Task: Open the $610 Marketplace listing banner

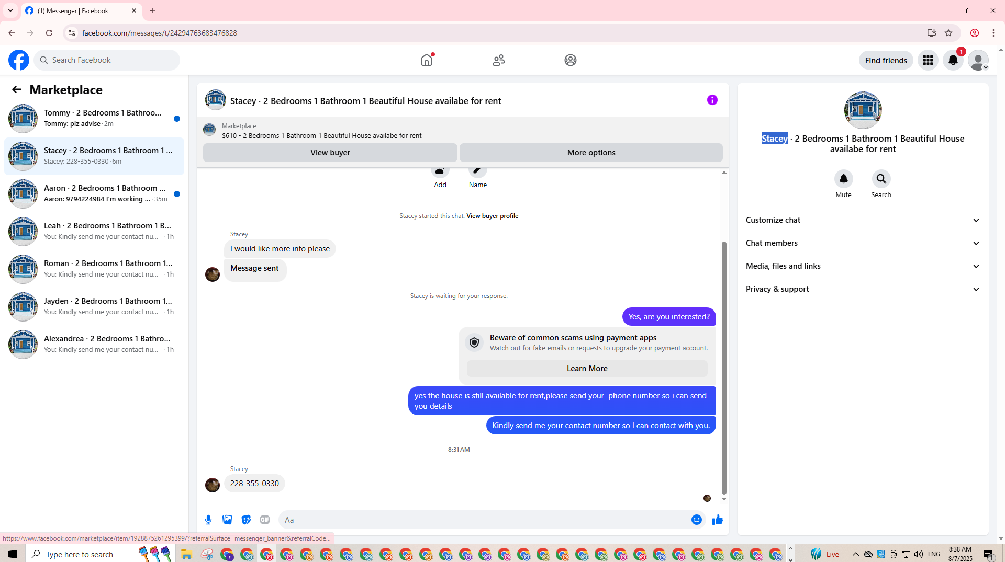Action: click(463, 131)
